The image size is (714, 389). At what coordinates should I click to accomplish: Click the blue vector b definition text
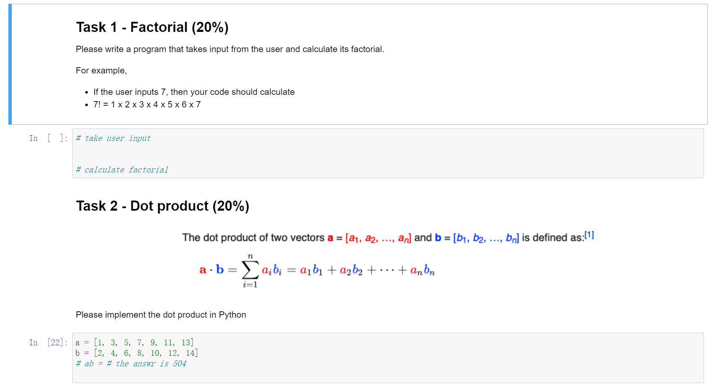[x=477, y=238]
